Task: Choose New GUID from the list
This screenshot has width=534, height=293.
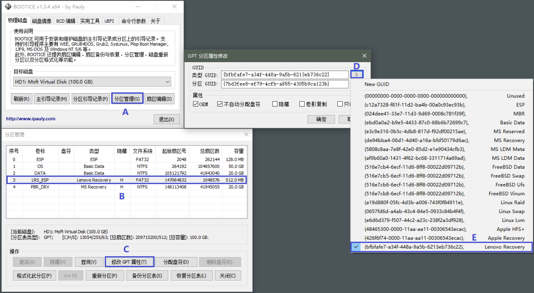Action: pos(441,84)
